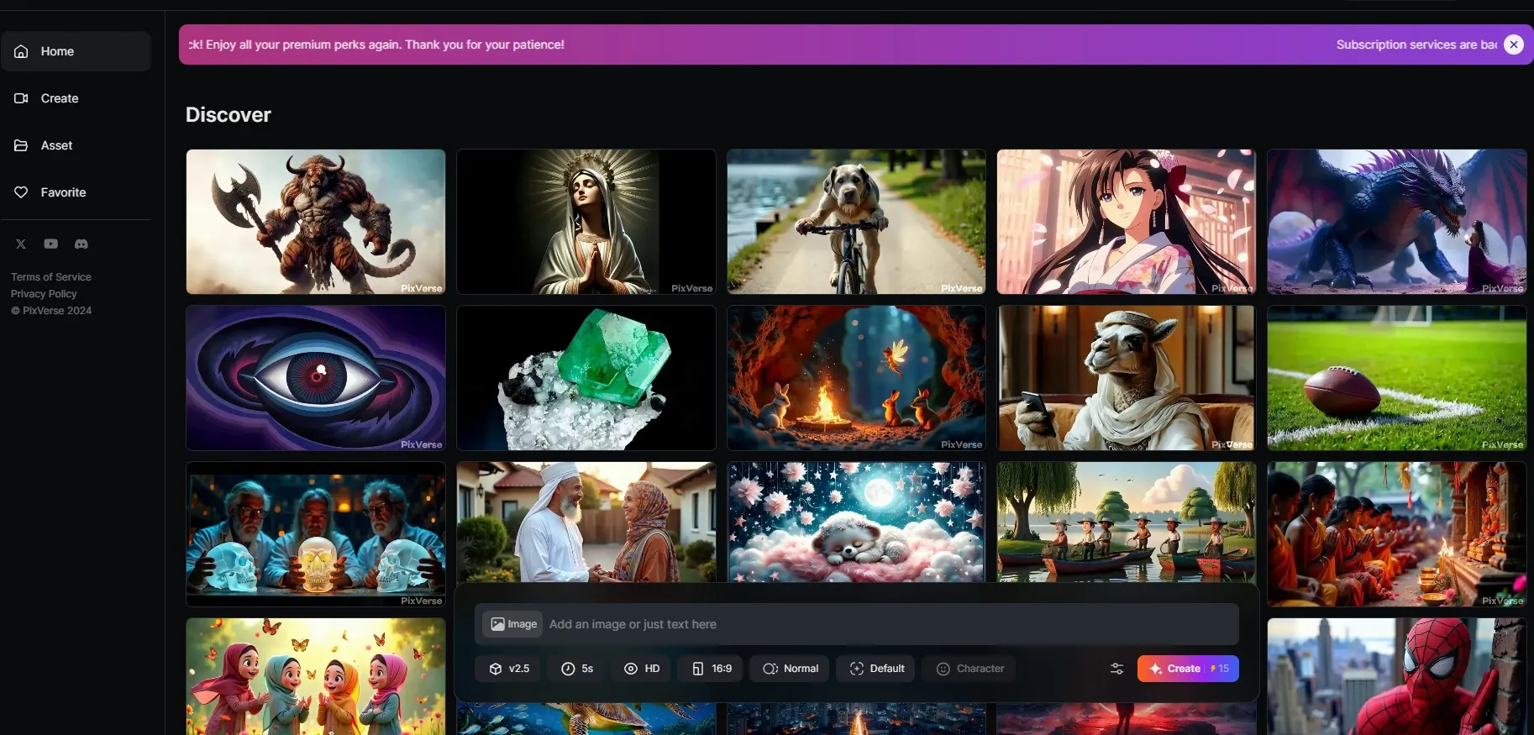Open the Asset folder in sidebar

click(x=56, y=145)
